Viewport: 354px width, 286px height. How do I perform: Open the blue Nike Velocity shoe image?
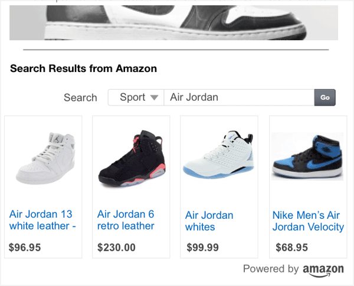[307, 156]
